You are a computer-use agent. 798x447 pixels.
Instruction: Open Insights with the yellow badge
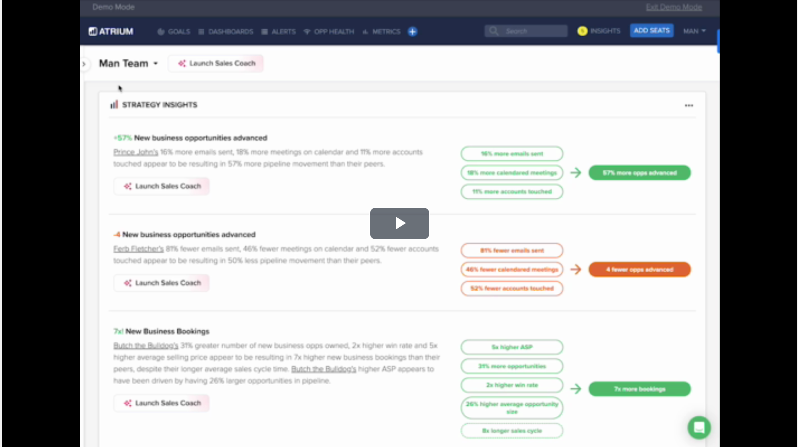(599, 31)
